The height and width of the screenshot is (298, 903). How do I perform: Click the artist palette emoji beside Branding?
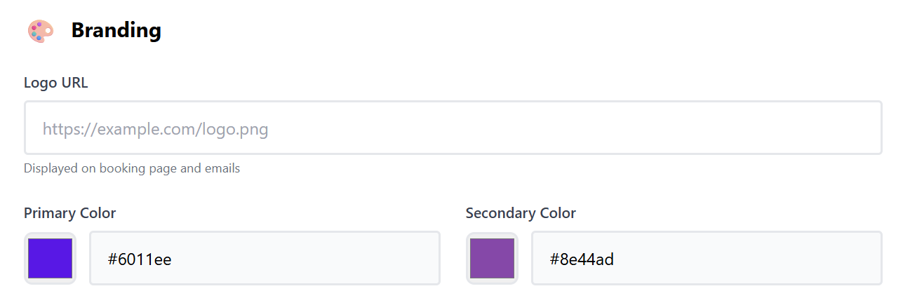coord(39,31)
